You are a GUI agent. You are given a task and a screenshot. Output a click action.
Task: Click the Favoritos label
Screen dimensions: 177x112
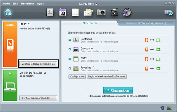coord(86,68)
